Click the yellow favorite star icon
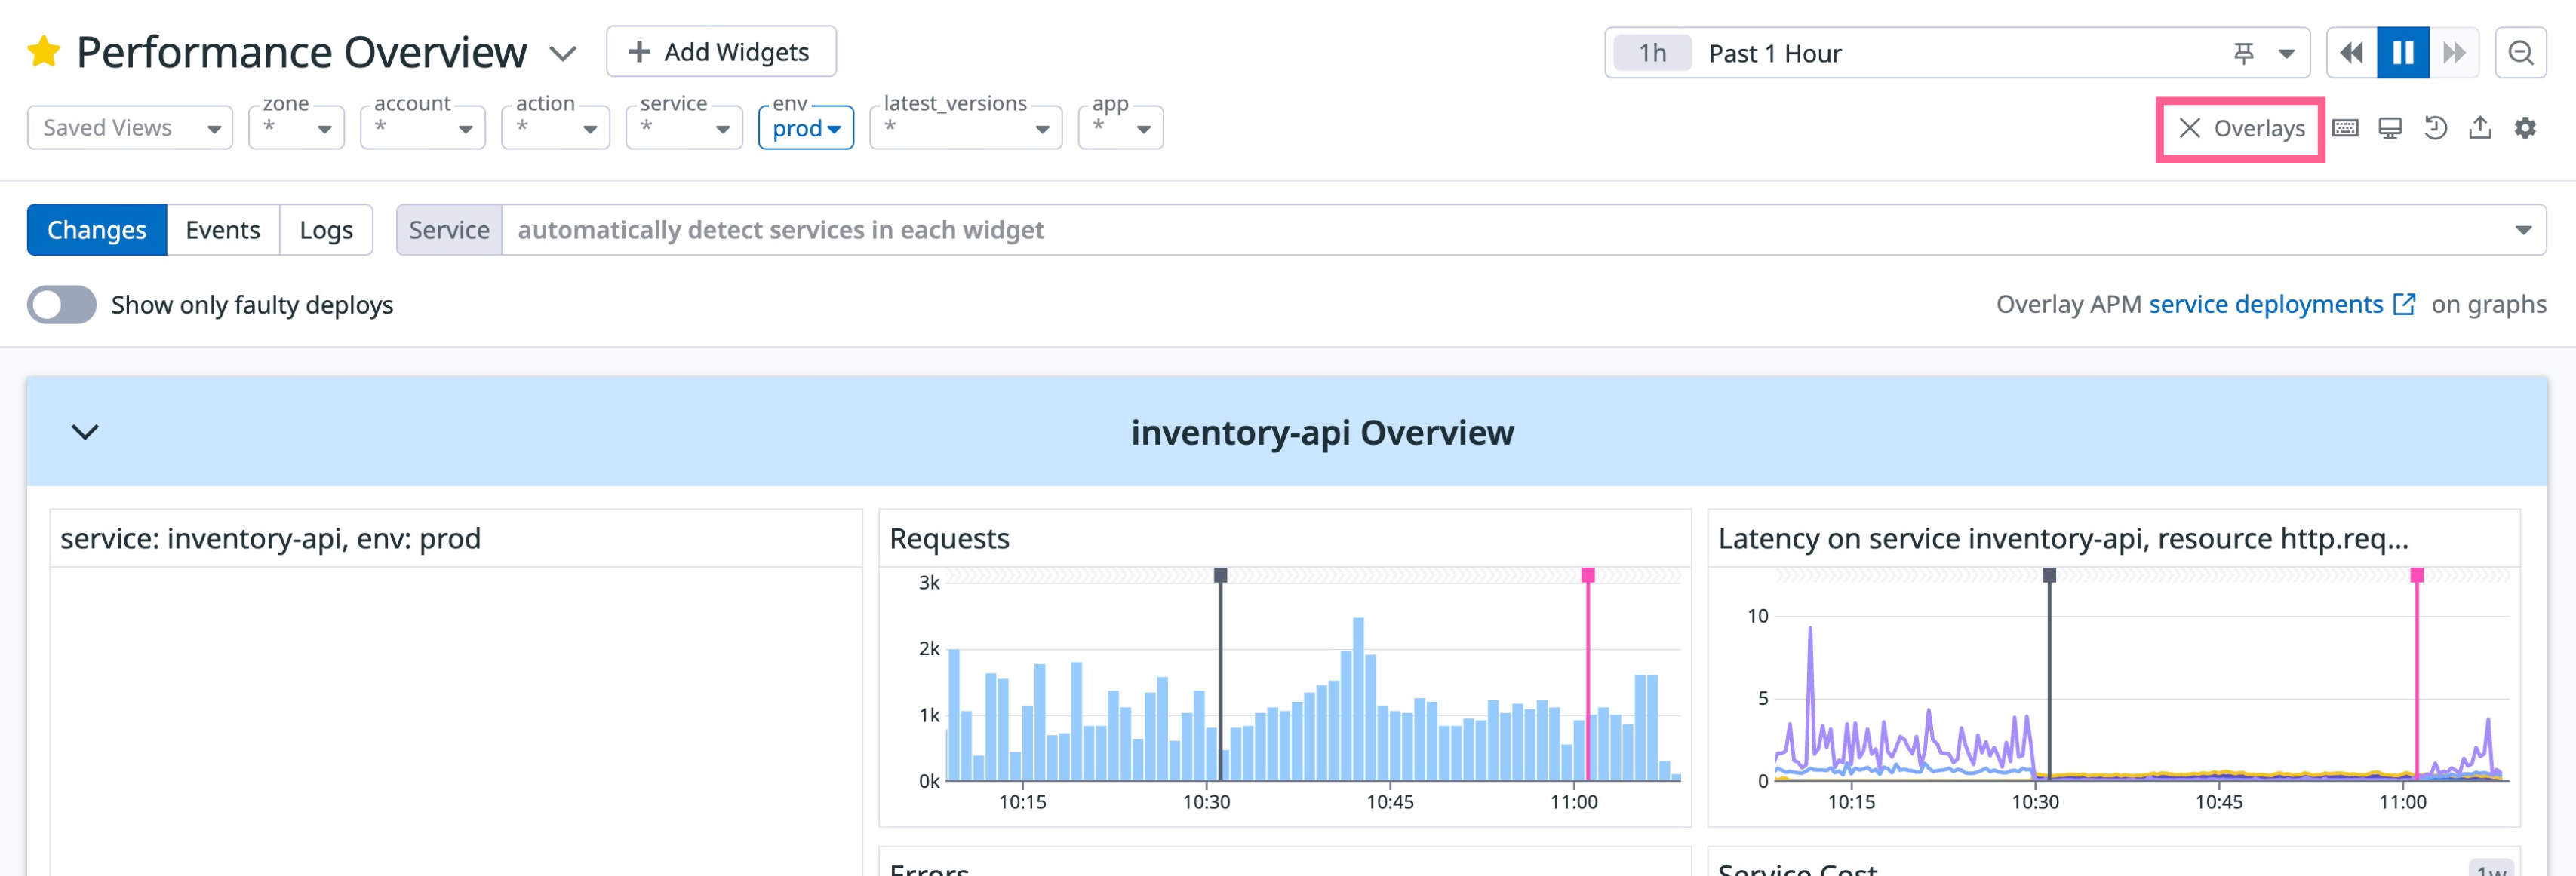 [44, 52]
